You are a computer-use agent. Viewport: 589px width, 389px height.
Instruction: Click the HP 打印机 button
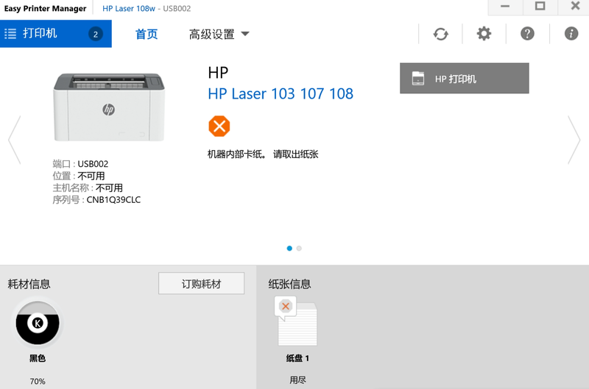pyautogui.click(x=464, y=79)
